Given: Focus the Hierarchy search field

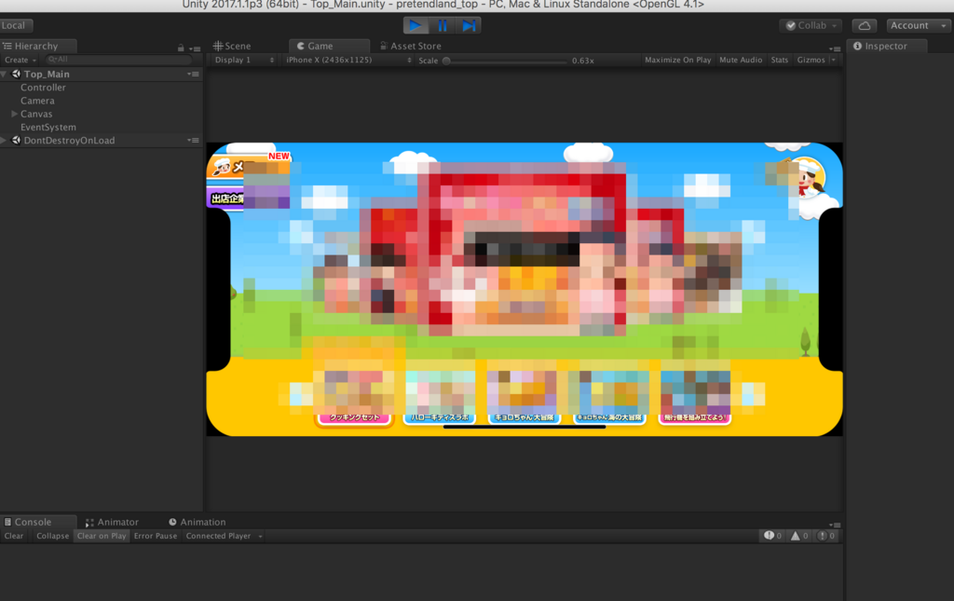Looking at the screenshot, I should click(x=118, y=60).
